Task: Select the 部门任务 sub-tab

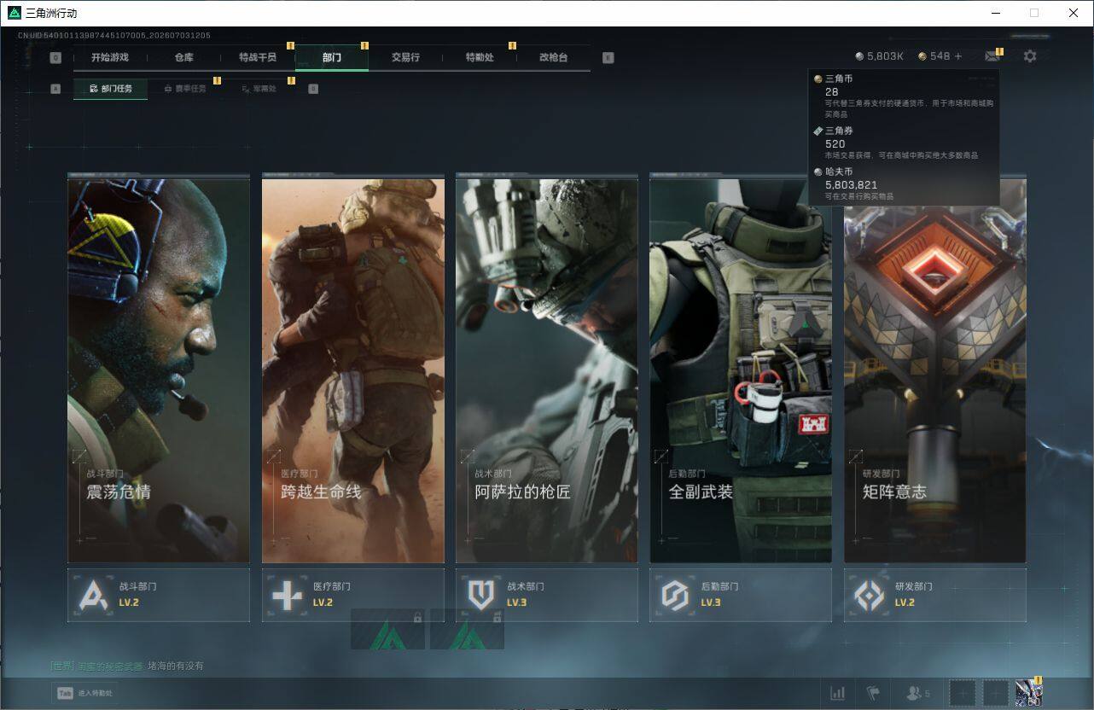Action: tap(110, 89)
